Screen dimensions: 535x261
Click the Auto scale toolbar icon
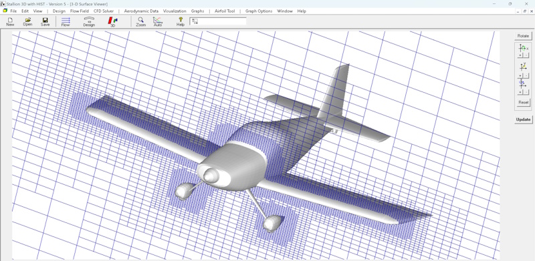point(158,22)
